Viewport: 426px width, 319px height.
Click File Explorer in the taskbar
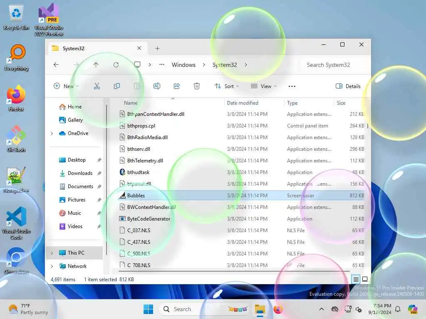pos(260,309)
